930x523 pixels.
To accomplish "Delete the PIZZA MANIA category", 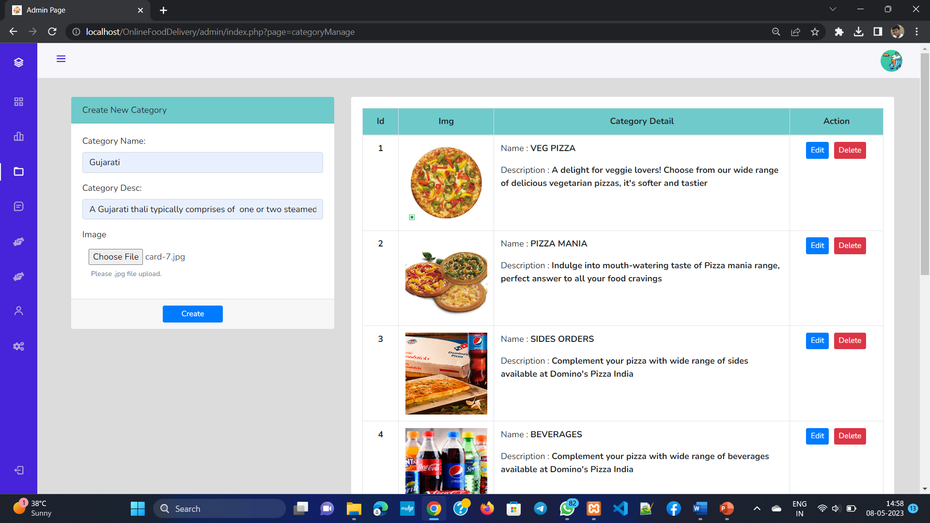I will click(850, 246).
